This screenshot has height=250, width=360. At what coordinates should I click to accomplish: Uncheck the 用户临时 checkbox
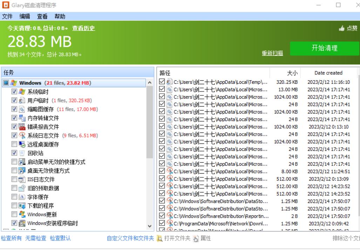coord(14,100)
